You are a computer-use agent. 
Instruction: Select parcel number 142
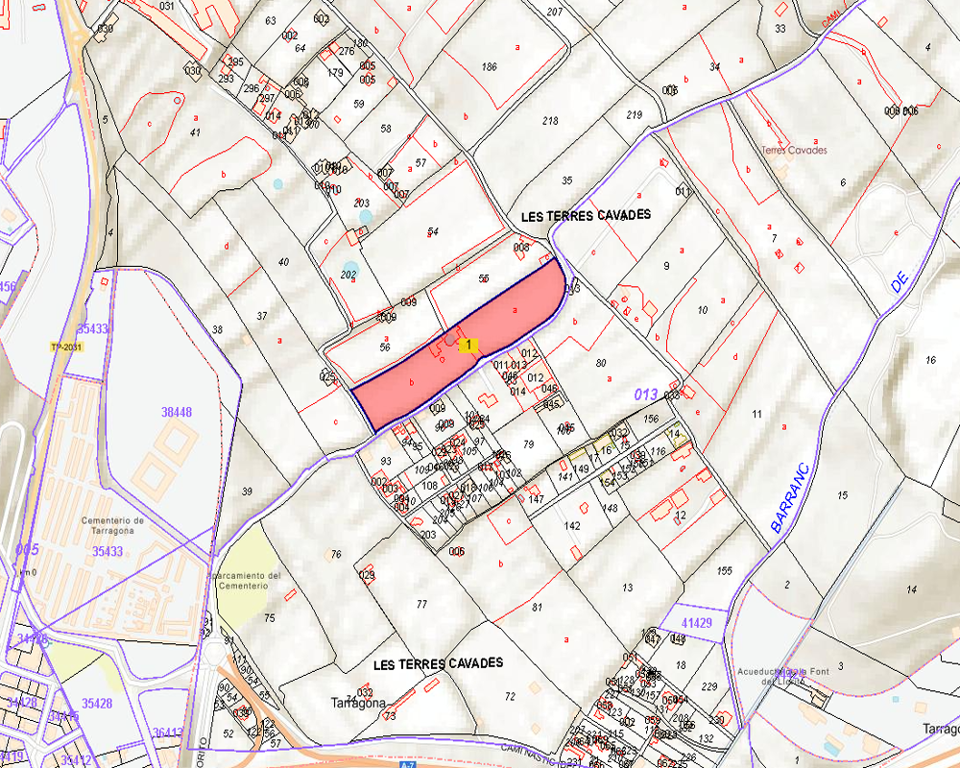click(x=572, y=526)
